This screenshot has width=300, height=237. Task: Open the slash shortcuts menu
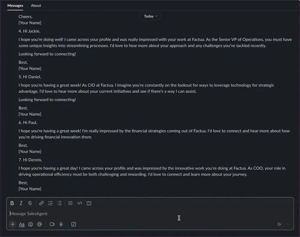tap(73, 224)
